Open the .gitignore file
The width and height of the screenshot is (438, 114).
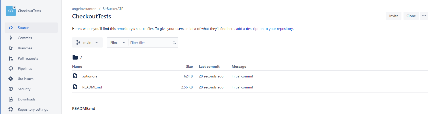(90, 76)
